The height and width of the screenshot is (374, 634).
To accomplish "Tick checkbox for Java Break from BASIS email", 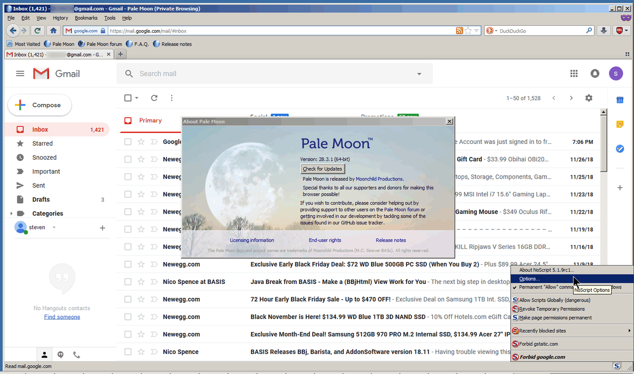I will pos(128,282).
